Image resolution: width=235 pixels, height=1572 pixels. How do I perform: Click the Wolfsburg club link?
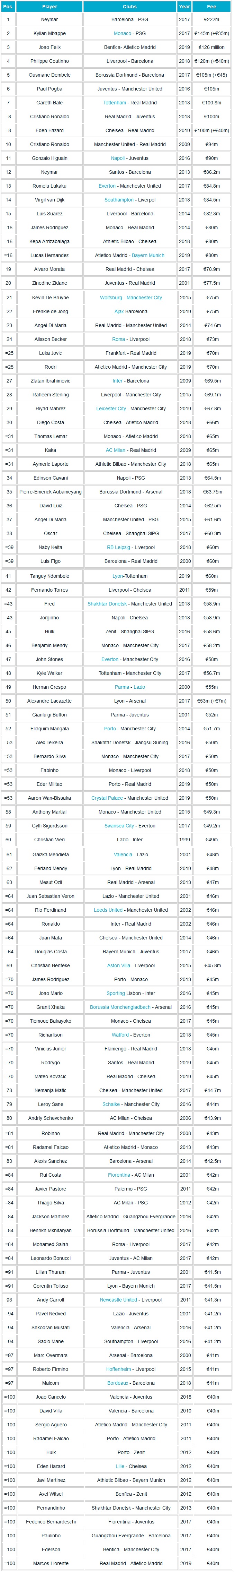coord(111,298)
